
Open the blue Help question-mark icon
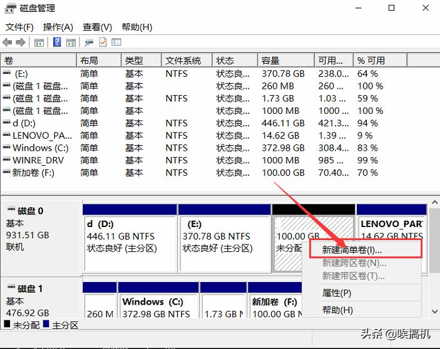pyautogui.click(x=57, y=43)
